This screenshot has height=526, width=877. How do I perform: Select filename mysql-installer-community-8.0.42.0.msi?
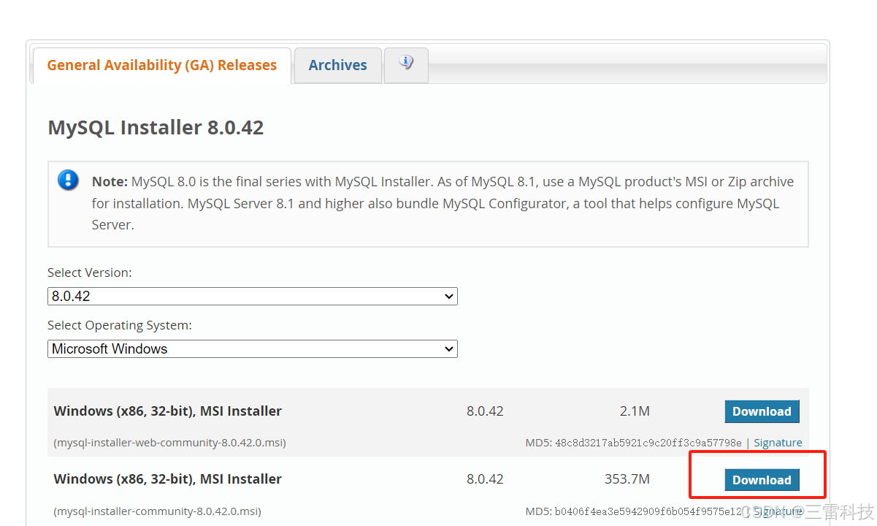(157, 511)
